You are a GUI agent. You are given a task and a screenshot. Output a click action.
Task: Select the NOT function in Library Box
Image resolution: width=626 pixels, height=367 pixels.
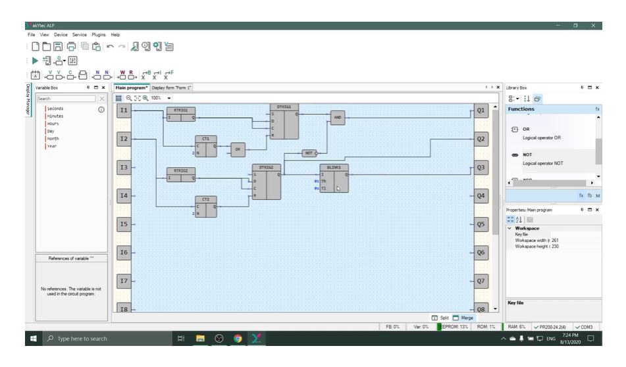click(527, 155)
